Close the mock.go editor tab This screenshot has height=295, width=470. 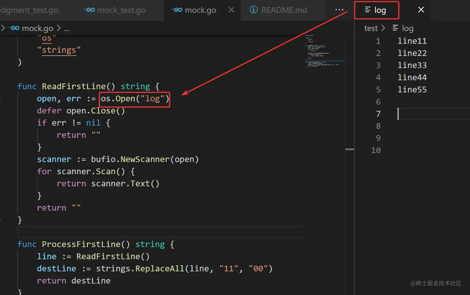[x=231, y=10]
